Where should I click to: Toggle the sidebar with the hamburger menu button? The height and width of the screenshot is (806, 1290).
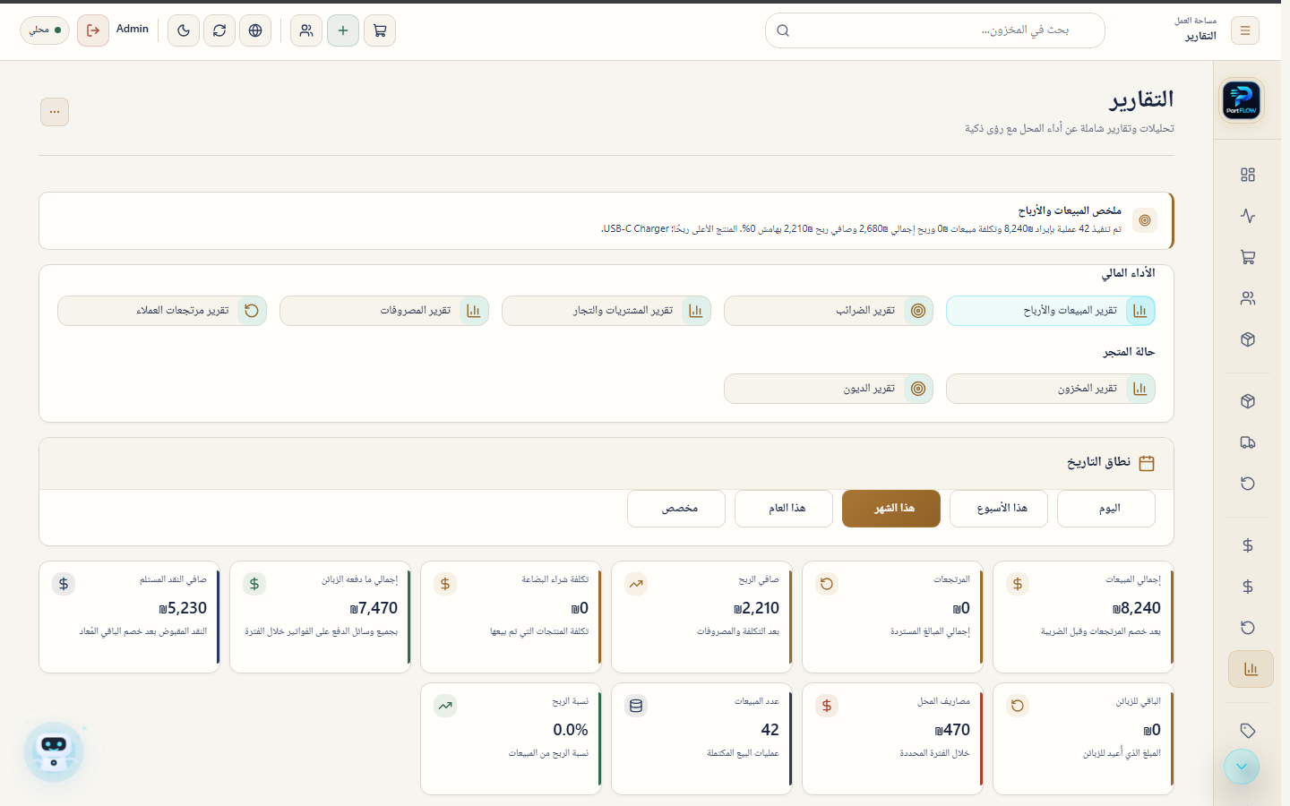(x=1245, y=30)
